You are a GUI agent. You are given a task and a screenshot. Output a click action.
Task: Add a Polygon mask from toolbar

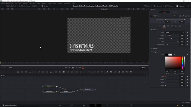85,72
